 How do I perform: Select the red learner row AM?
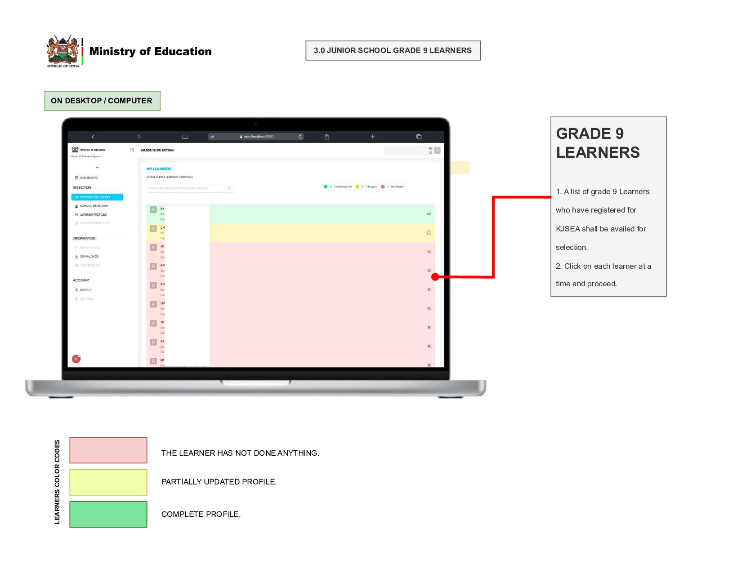tap(291, 271)
